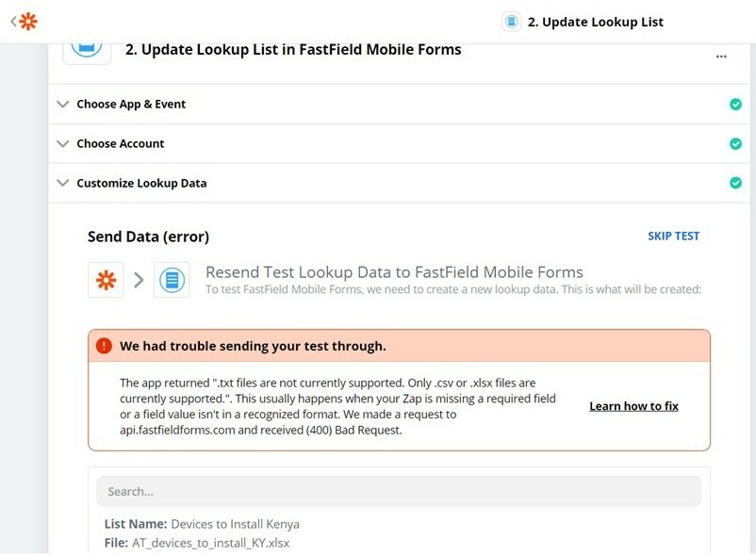Image resolution: width=756 pixels, height=555 pixels.
Task: Open the Learn how to fix link
Action: 633,406
